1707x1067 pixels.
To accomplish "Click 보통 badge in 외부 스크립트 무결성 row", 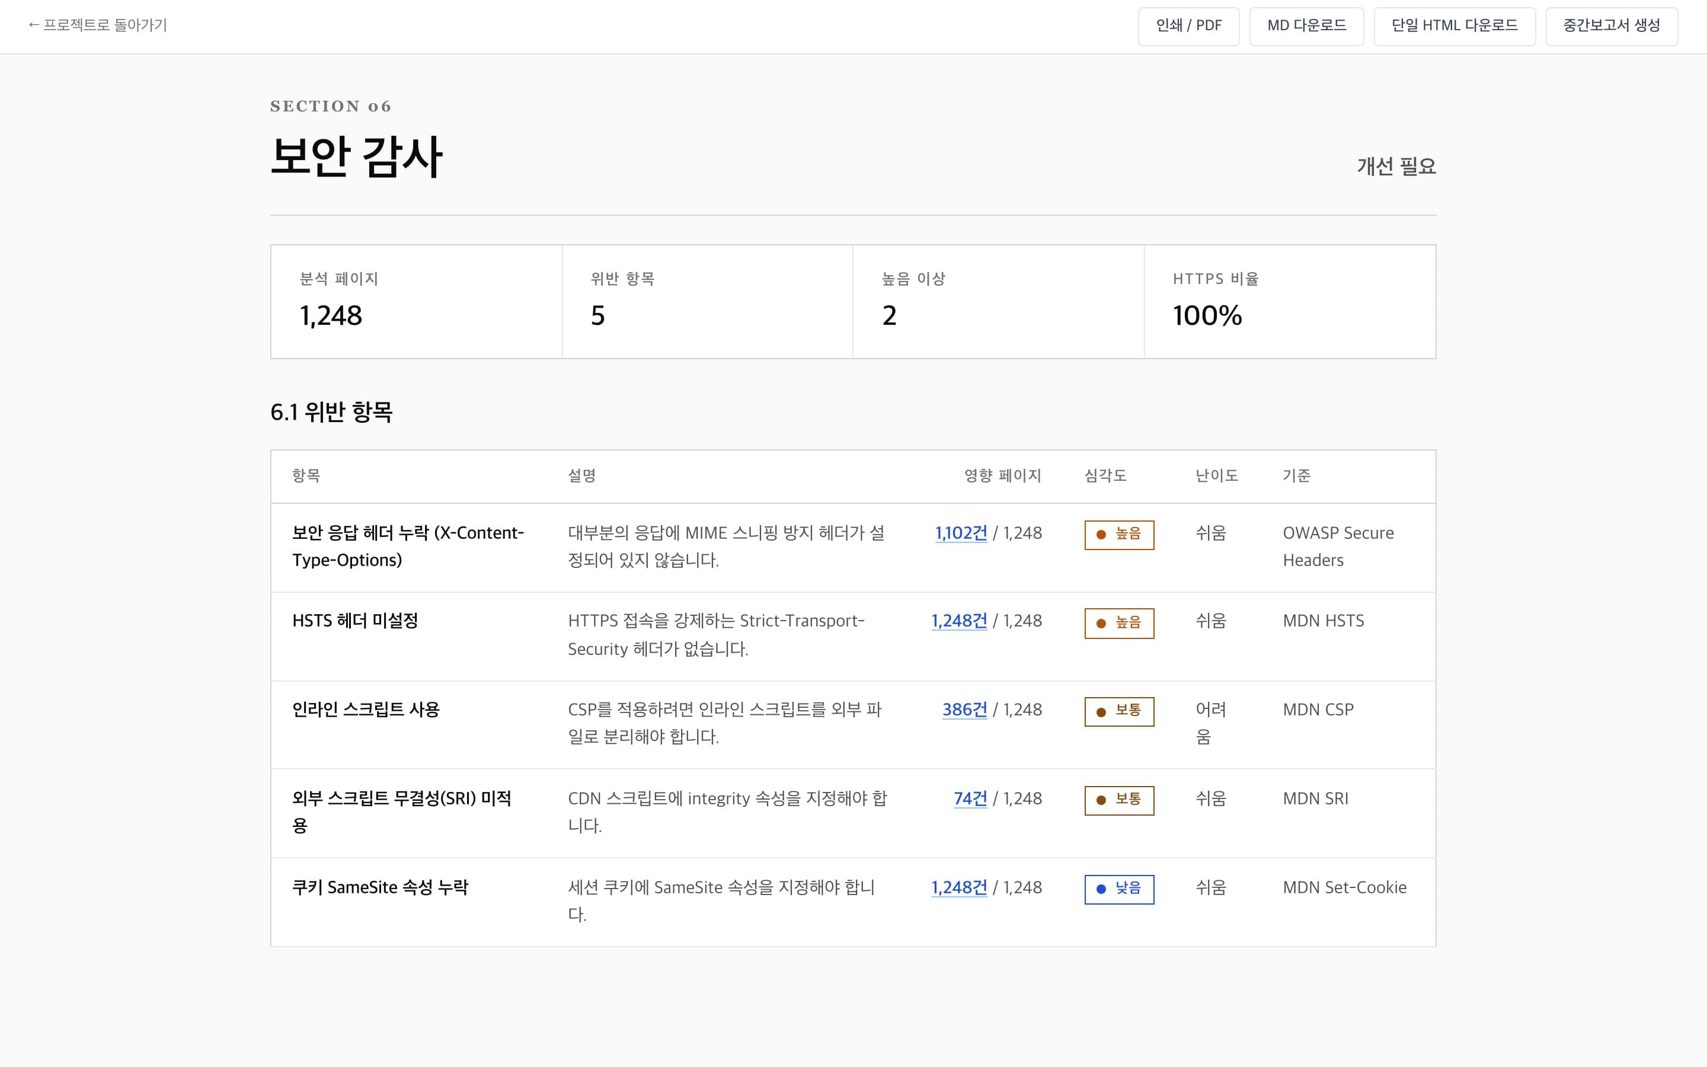I will 1120,800.
